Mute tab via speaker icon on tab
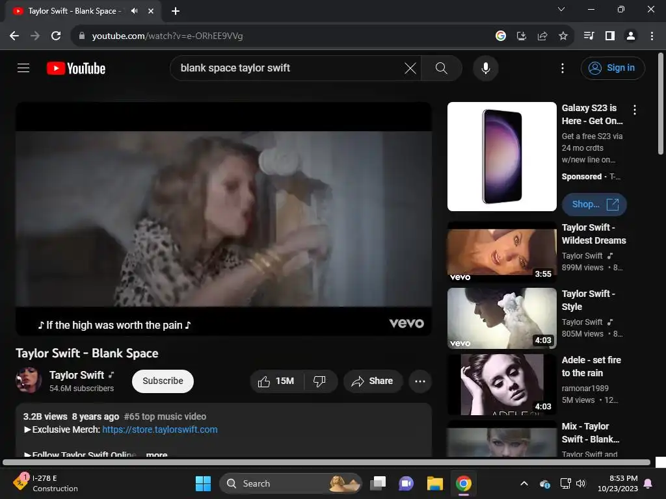The image size is (666, 499). coord(134,11)
